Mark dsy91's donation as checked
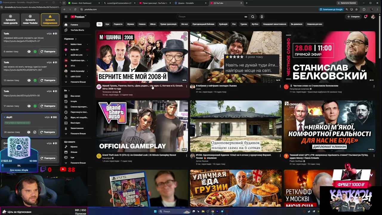The image size is (382, 215). [x=35, y=132]
